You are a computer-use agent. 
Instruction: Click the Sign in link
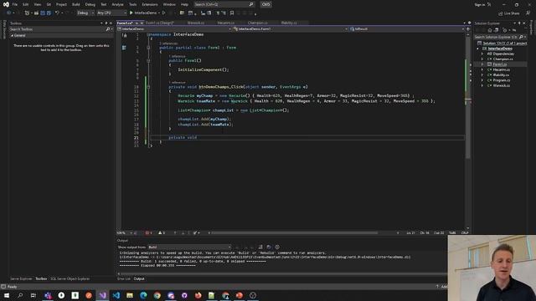click(480, 5)
